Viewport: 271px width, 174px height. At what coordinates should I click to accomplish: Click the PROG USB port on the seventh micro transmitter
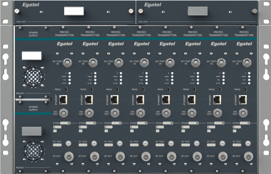pos(220,89)
